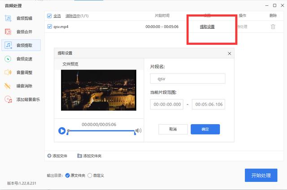
Task: Close the 提取设置 dialog
Action: coord(229,53)
